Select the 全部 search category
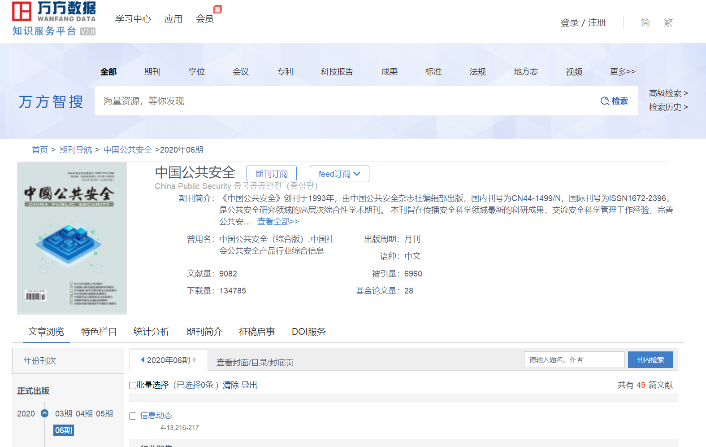 [x=108, y=72]
